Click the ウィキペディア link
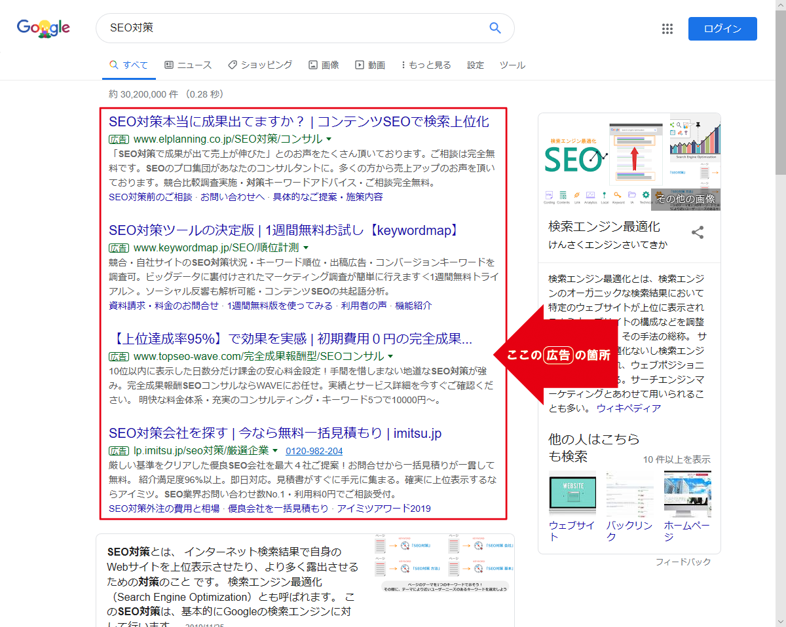The height and width of the screenshot is (627, 786). click(629, 408)
